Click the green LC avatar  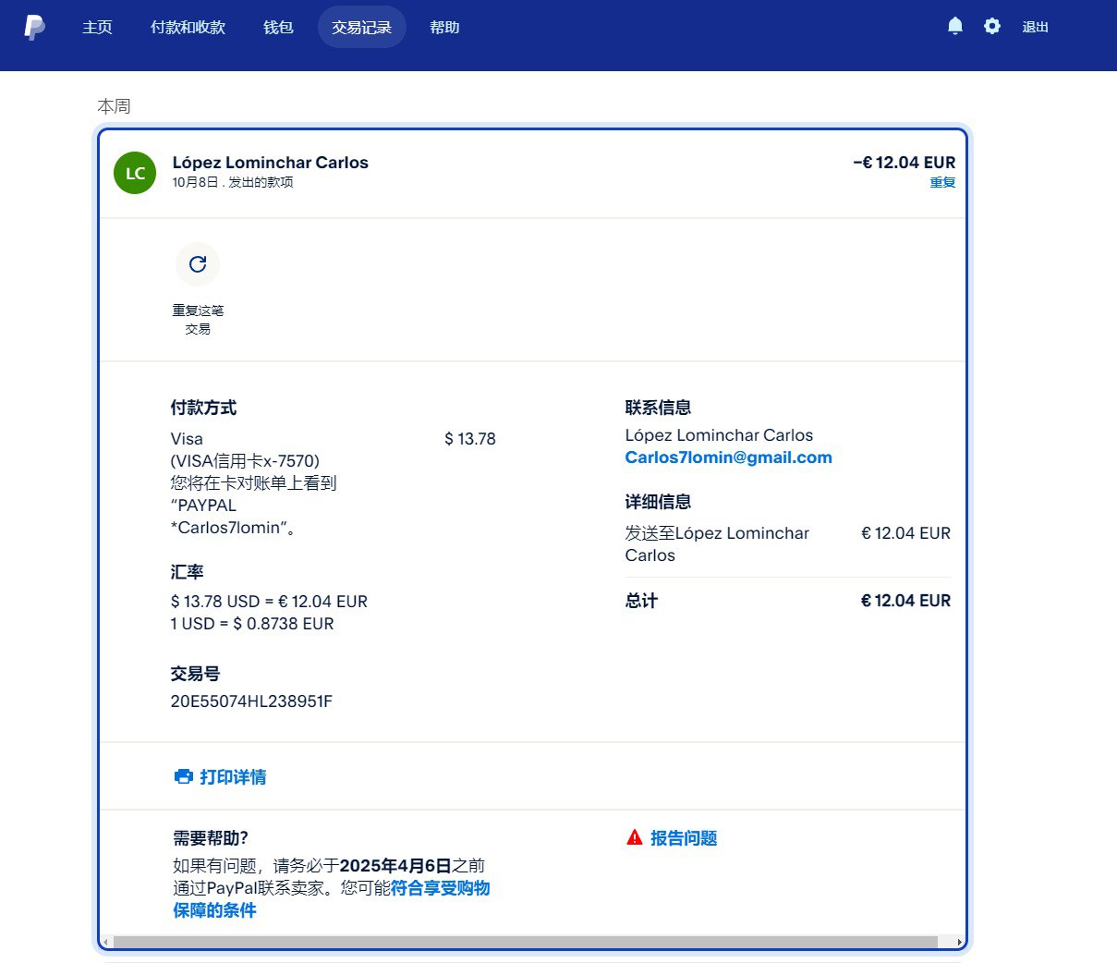point(135,173)
